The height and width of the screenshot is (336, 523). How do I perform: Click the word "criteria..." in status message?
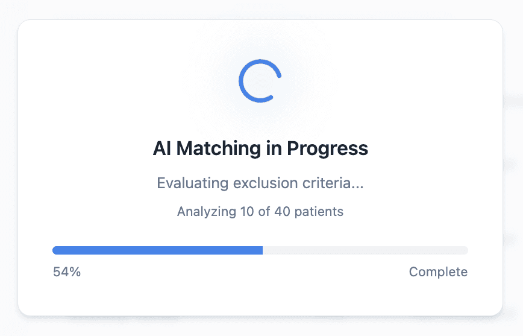click(x=333, y=183)
